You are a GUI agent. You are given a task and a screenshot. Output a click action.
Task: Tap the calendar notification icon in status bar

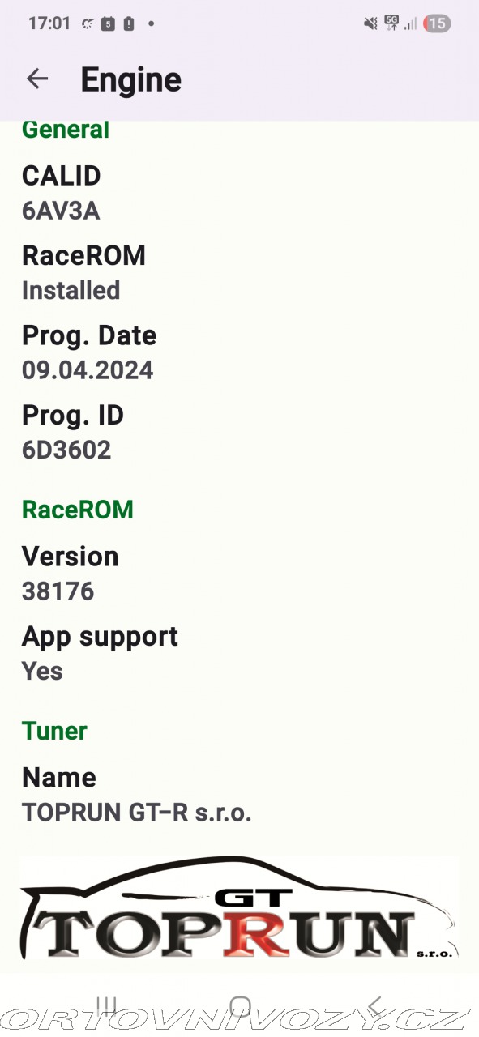click(108, 23)
